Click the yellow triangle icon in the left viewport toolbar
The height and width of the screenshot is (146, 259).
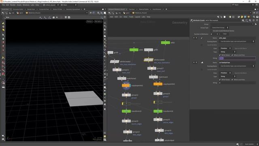tap(3, 58)
